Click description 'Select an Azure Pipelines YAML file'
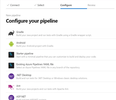116x100 pixels. click(48, 67)
